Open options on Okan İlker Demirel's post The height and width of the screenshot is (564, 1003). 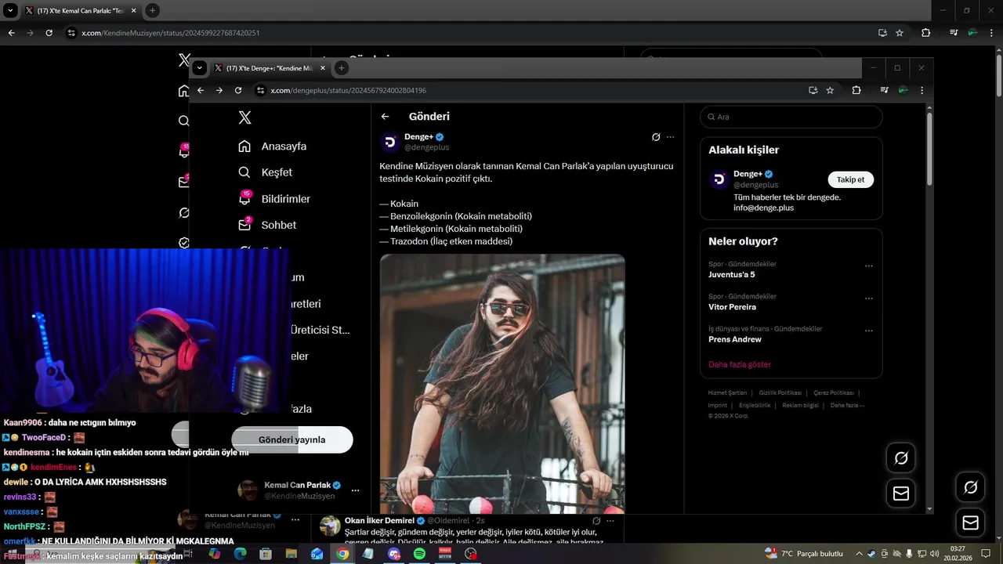click(610, 521)
